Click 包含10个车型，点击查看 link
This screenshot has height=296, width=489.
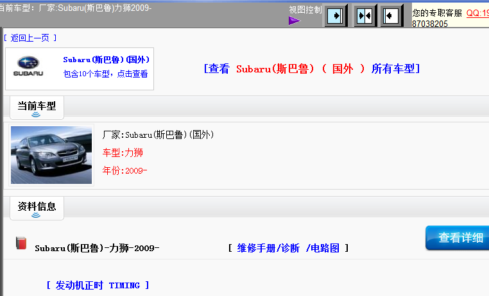pyautogui.click(x=105, y=74)
